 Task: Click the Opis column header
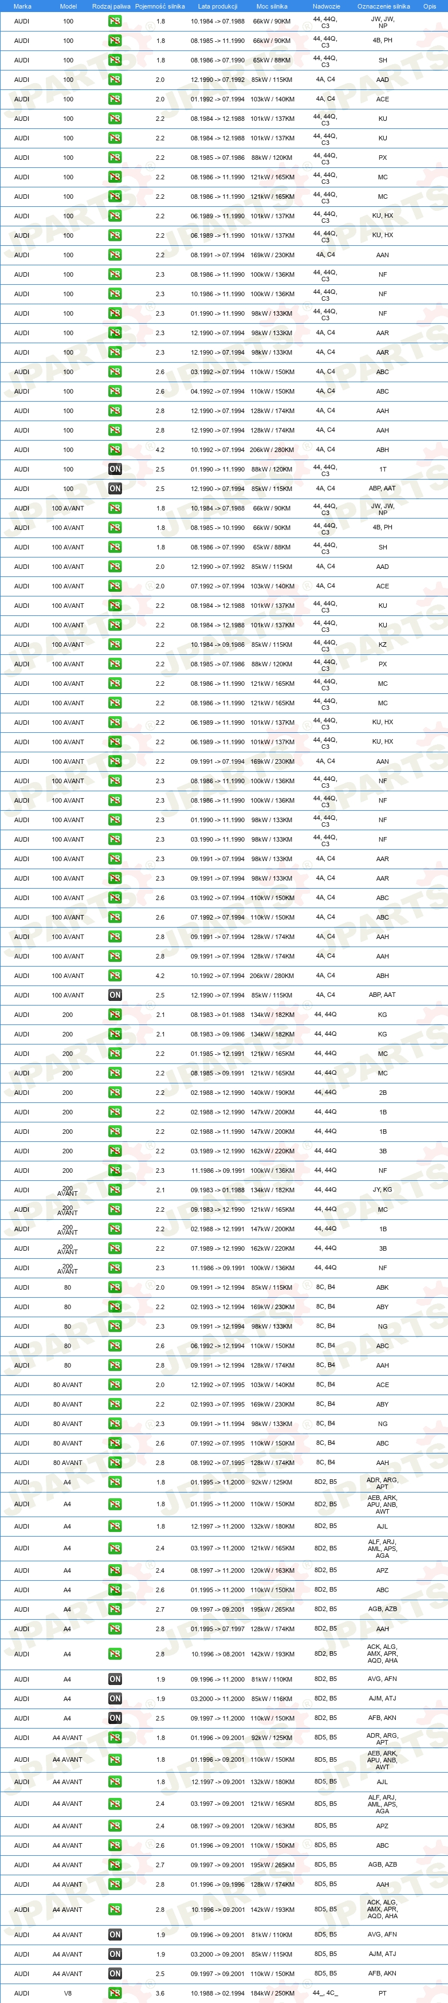click(x=429, y=6)
